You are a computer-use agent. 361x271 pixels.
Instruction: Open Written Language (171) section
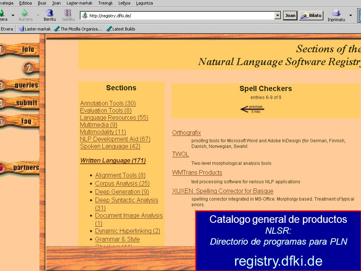[x=113, y=160]
